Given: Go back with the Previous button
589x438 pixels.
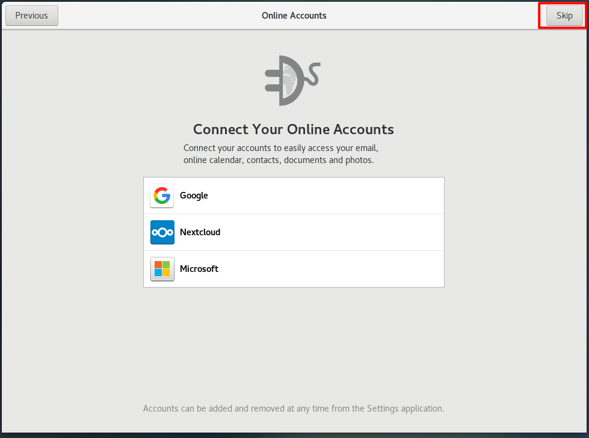Looking at the screenshot, I should pos(32,16).
